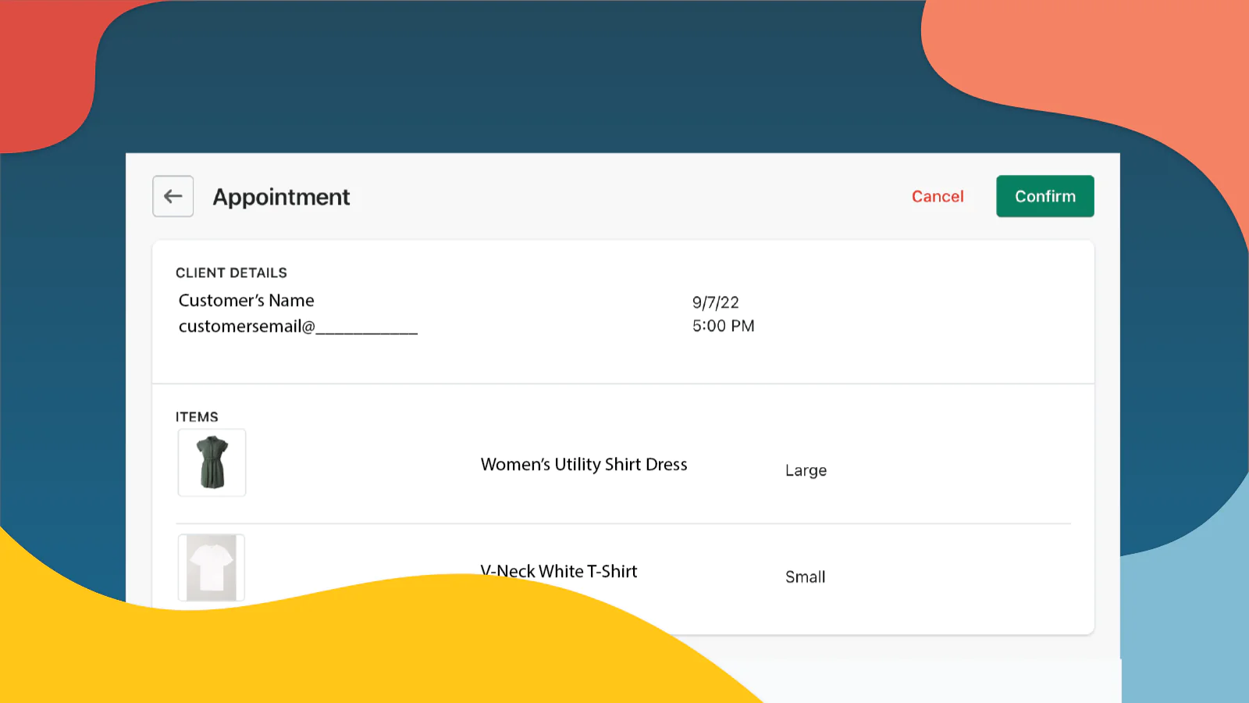Select the ITEMS section heading
The width and height of the screenshot is (1249, 703).
pyautogui.click(x=197, y=417)
